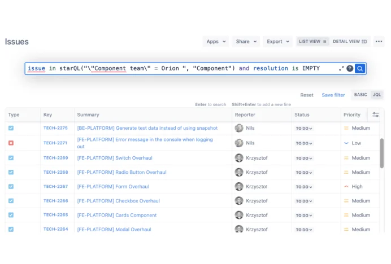Open Cards Component issue summary
Viewport: 391px width, 264px height.
point(117,215)
